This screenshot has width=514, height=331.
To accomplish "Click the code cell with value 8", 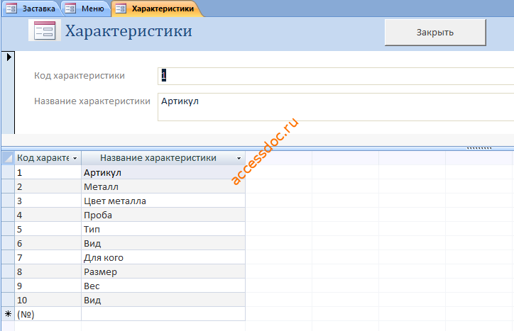I will coord(48,271).
